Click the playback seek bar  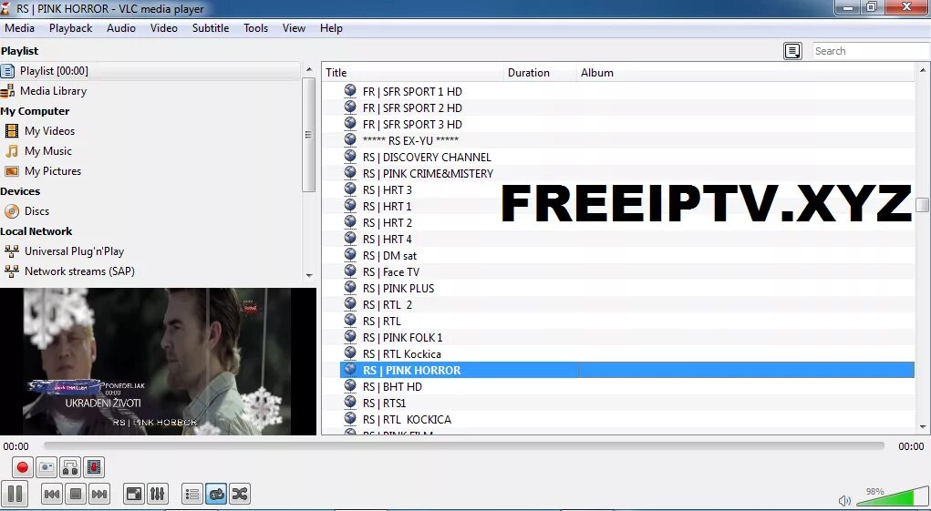[464, 445]
